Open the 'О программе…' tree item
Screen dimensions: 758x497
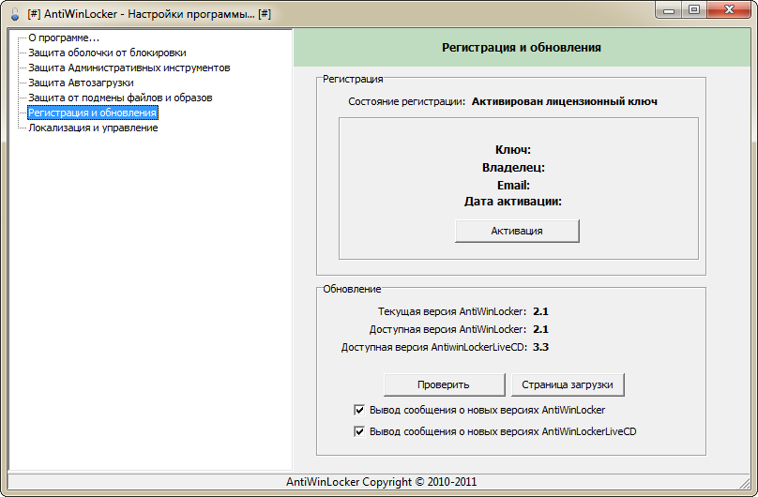(64, 38)
